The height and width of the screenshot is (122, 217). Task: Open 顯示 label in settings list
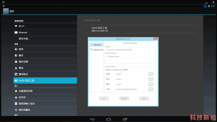tap(21, 56)
